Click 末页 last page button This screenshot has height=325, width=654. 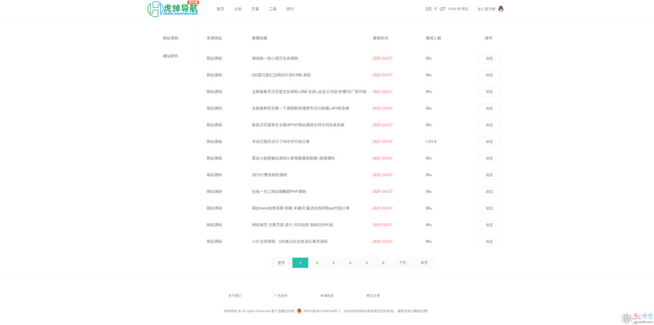[424, 263]
